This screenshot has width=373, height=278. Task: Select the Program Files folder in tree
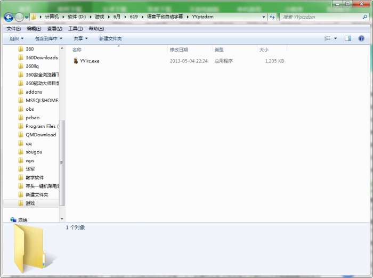coord(38,126)
